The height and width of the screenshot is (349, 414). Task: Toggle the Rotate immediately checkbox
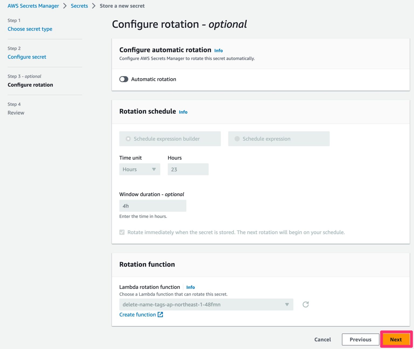(x=122, y=232)
